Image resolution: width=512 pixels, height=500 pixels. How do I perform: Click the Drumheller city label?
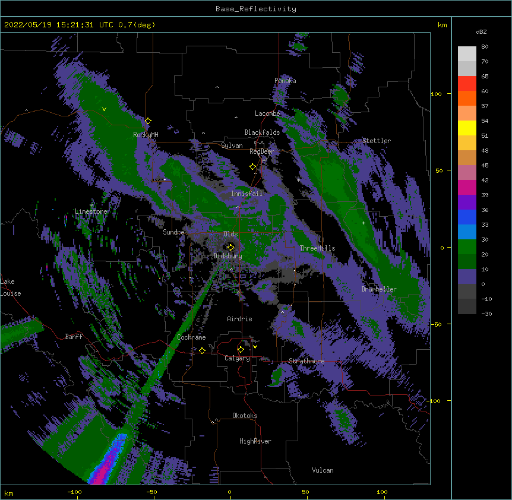379,289
